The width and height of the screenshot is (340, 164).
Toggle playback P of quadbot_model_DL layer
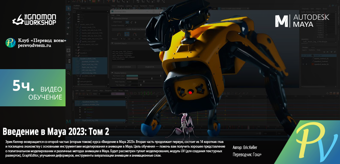coord(307,64)
